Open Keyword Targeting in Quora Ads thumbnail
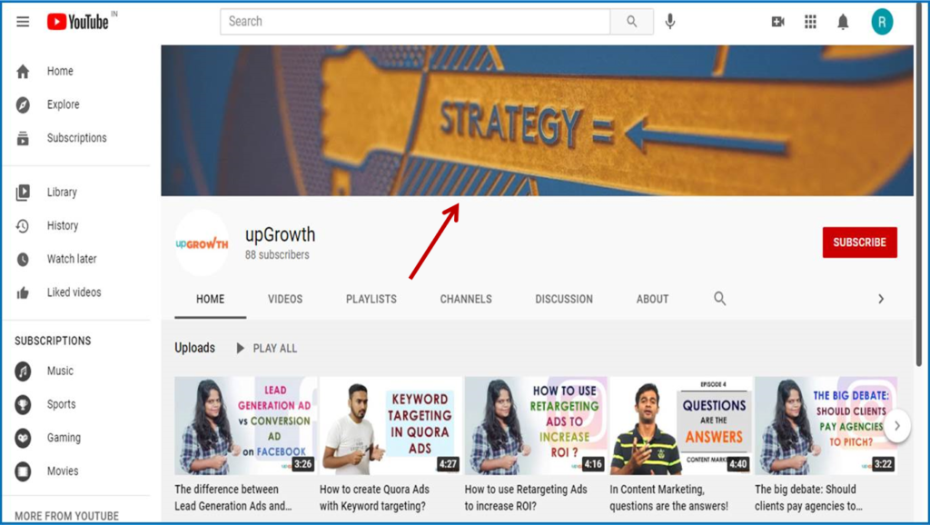Image resolution: width=930 pixels, height=525 pixels. click(x=391, y=425)
